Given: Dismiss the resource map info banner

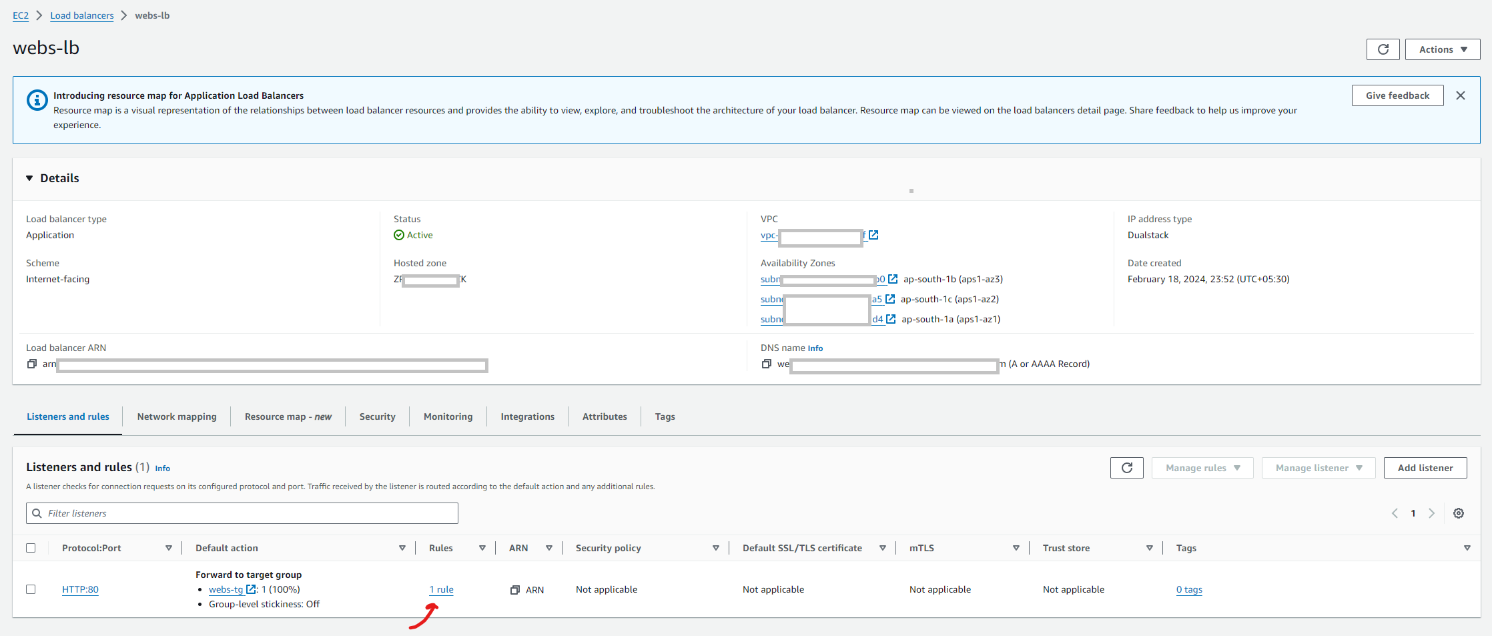Looking at the screenshot, I should [x=1461, y=95].
